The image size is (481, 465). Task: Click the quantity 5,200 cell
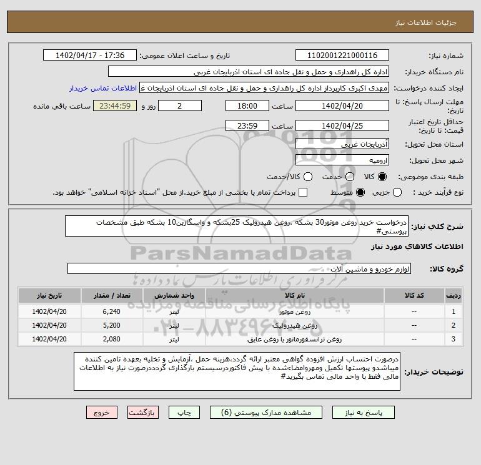[112, 326]
